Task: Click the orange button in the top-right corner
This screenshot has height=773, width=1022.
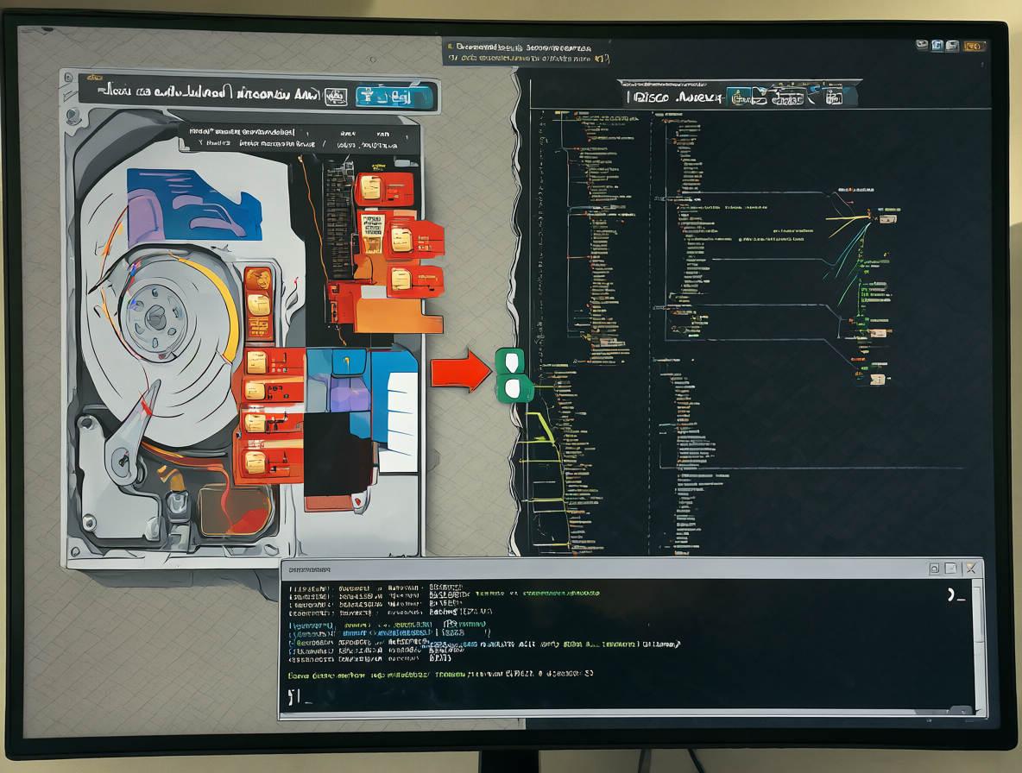Action: point(974,47)
